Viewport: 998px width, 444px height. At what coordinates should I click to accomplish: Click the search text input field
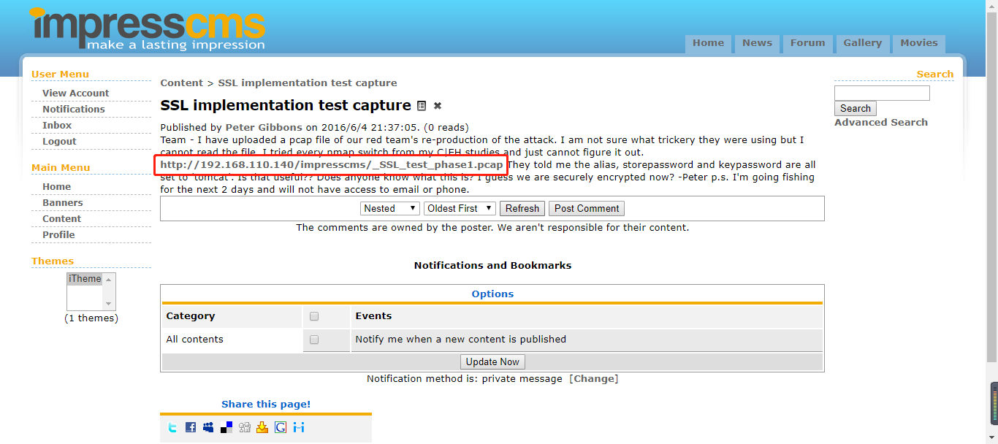[882, 93]
